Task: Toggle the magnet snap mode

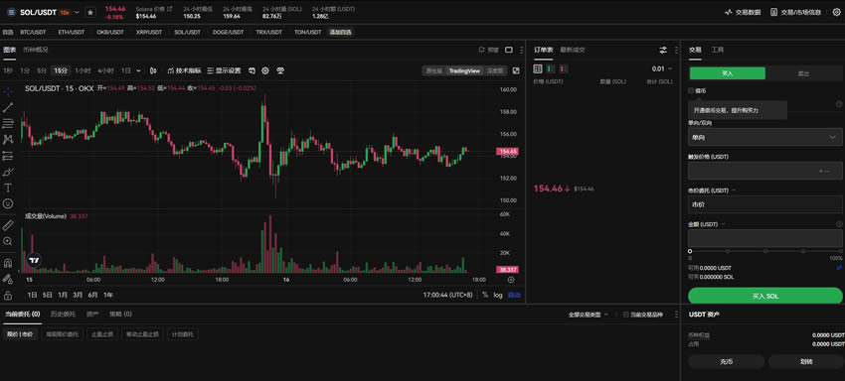Action: 8,263
